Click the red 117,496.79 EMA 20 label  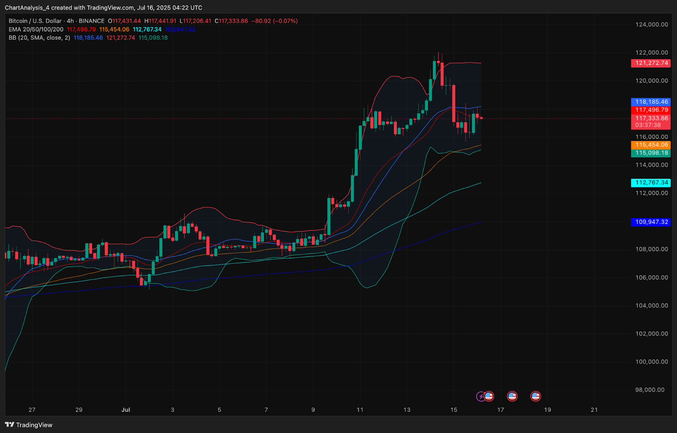[x=651, y=110]
